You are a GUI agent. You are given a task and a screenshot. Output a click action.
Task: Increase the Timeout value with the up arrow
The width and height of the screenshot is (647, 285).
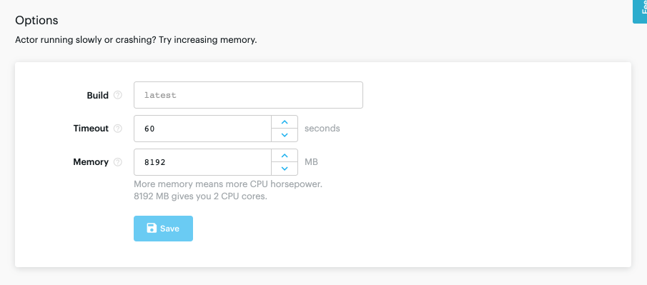285,122
